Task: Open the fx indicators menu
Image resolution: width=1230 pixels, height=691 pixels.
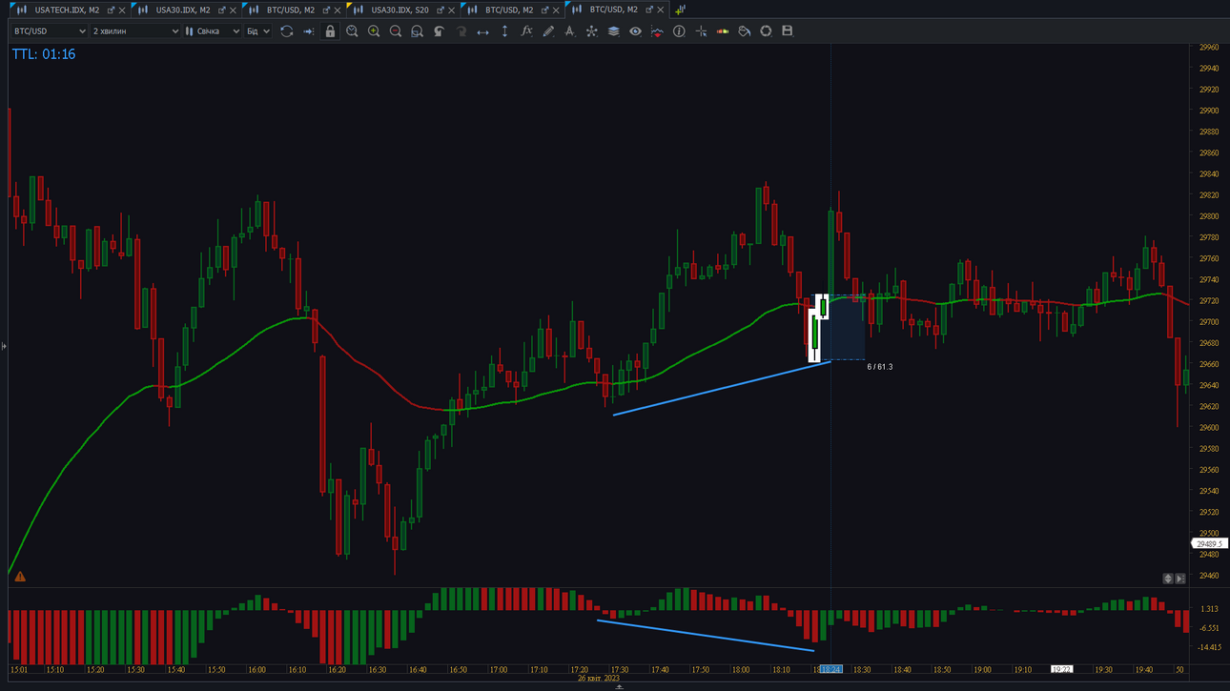Action: pos(526,31)
